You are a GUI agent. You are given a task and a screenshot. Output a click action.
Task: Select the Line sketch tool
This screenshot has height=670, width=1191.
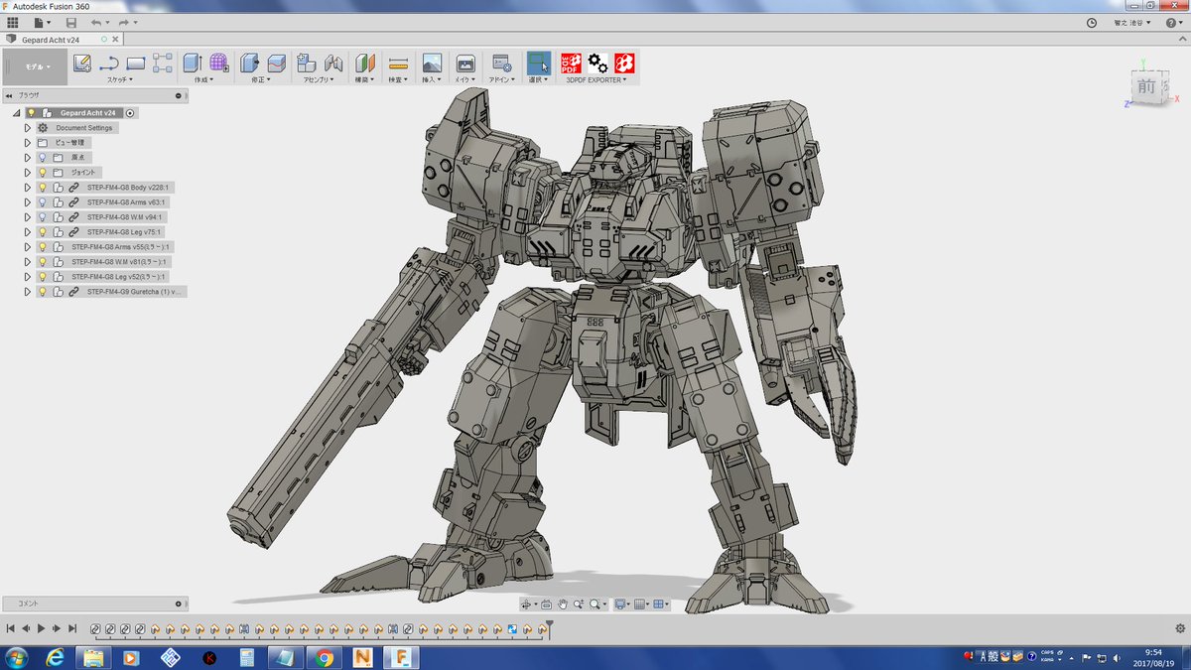109,63
